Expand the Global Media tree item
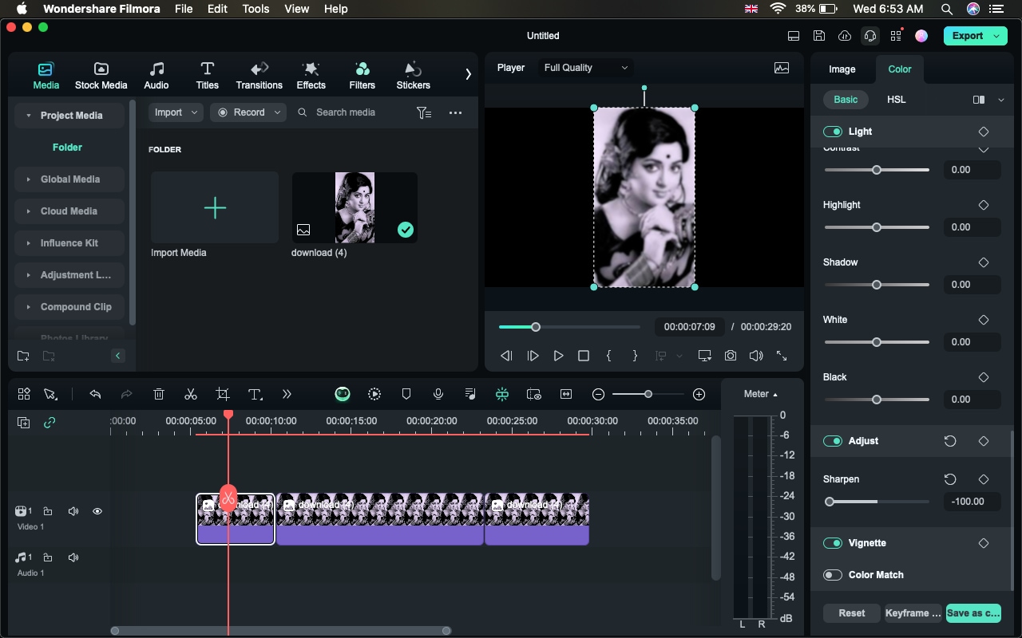 pyautogui.click(x=69, y=179)
